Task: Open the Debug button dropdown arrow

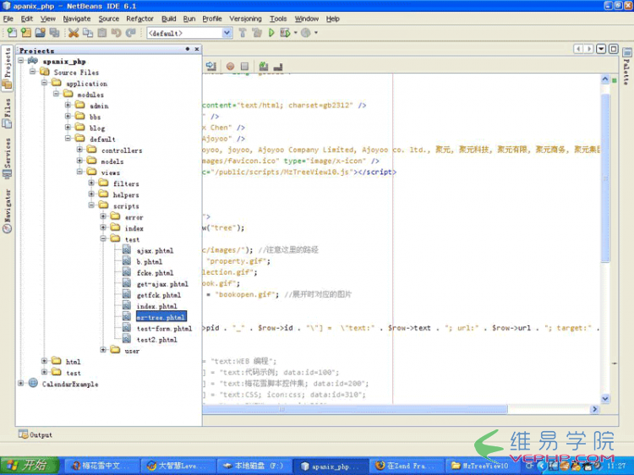Action: tap(296, 33)
